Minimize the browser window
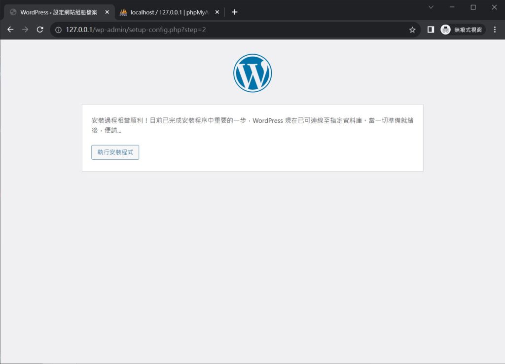Image resolution: width=505 pixels, height=364 pixels. 452,7
